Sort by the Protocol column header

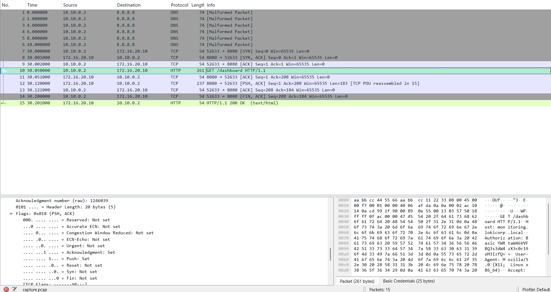[x=179, y=5]
